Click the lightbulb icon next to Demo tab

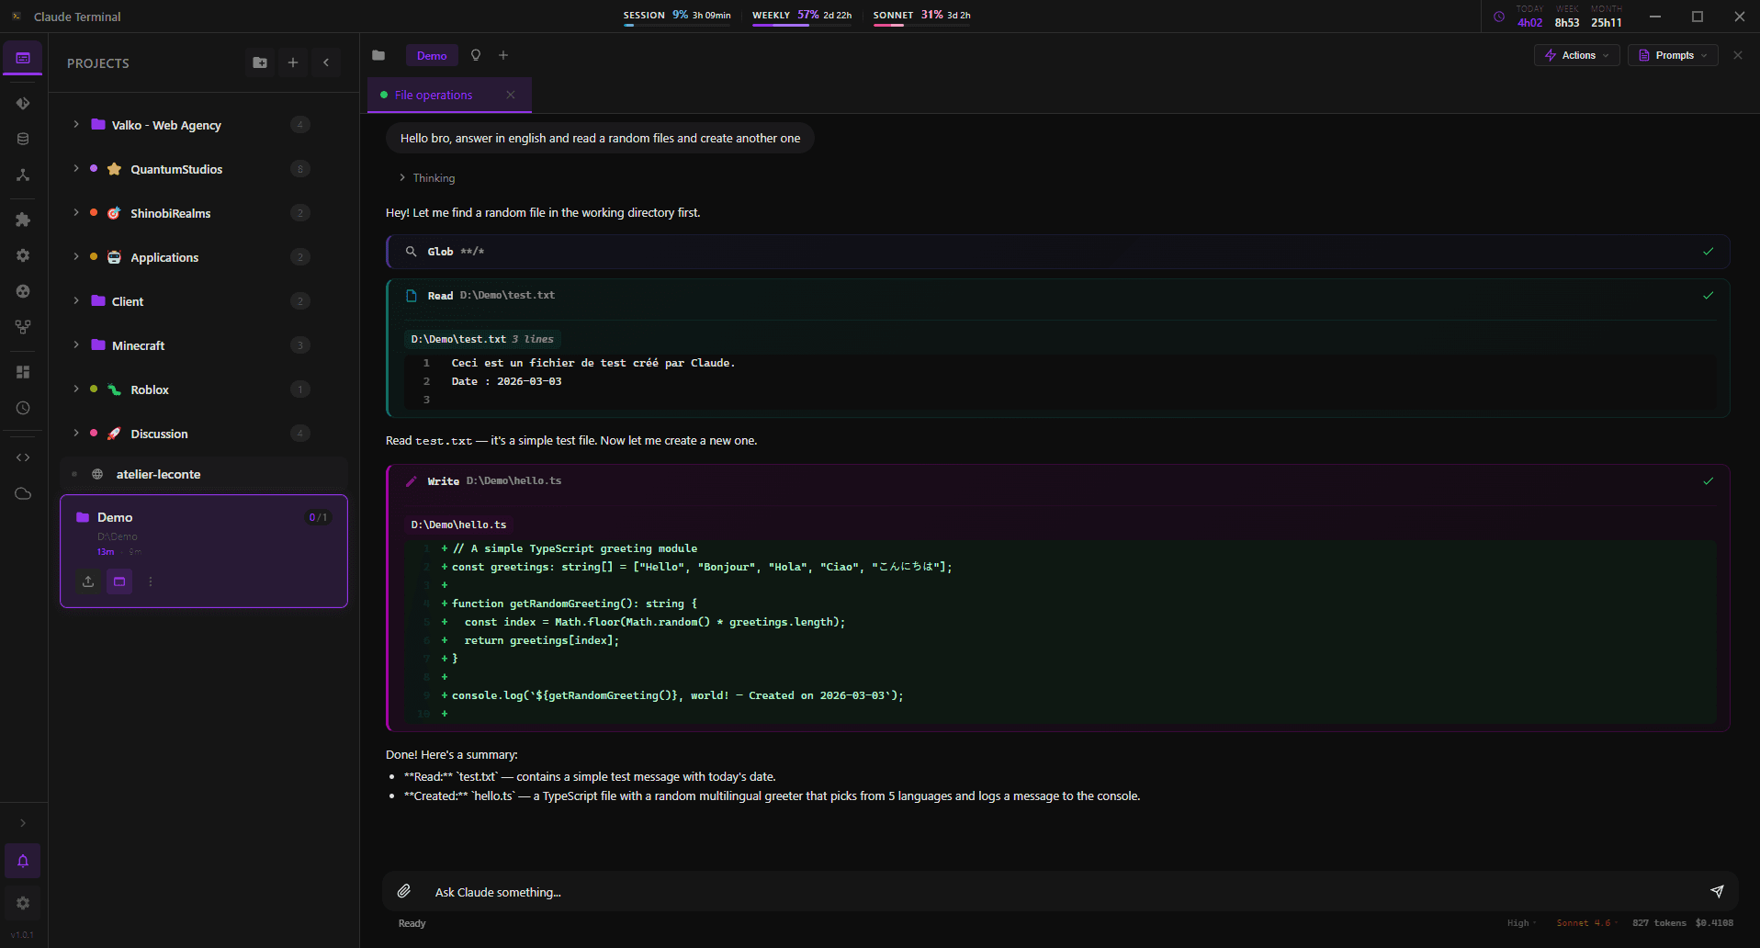point(476,55)
